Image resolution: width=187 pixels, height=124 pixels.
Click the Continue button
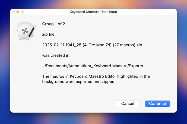pyautogui.click(x=157, y=103)
